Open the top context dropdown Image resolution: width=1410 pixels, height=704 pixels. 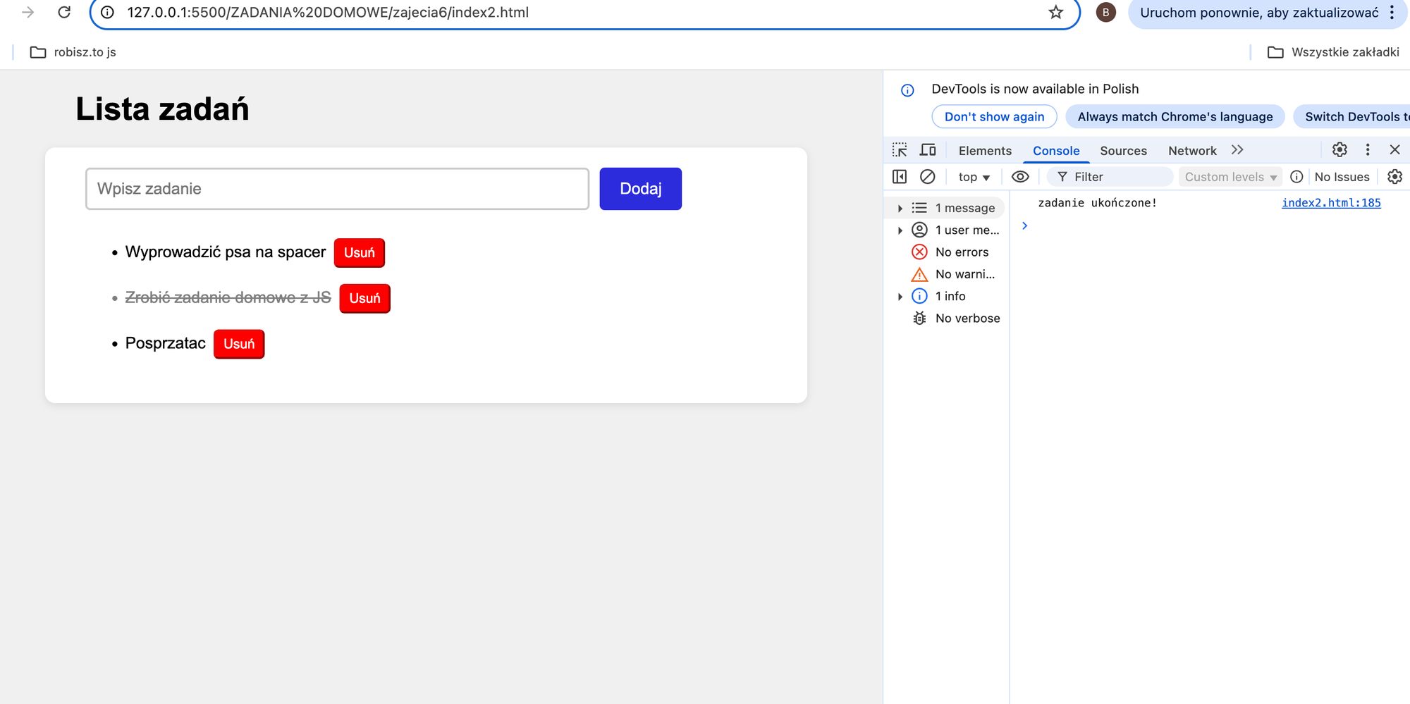tap(974, 177)
